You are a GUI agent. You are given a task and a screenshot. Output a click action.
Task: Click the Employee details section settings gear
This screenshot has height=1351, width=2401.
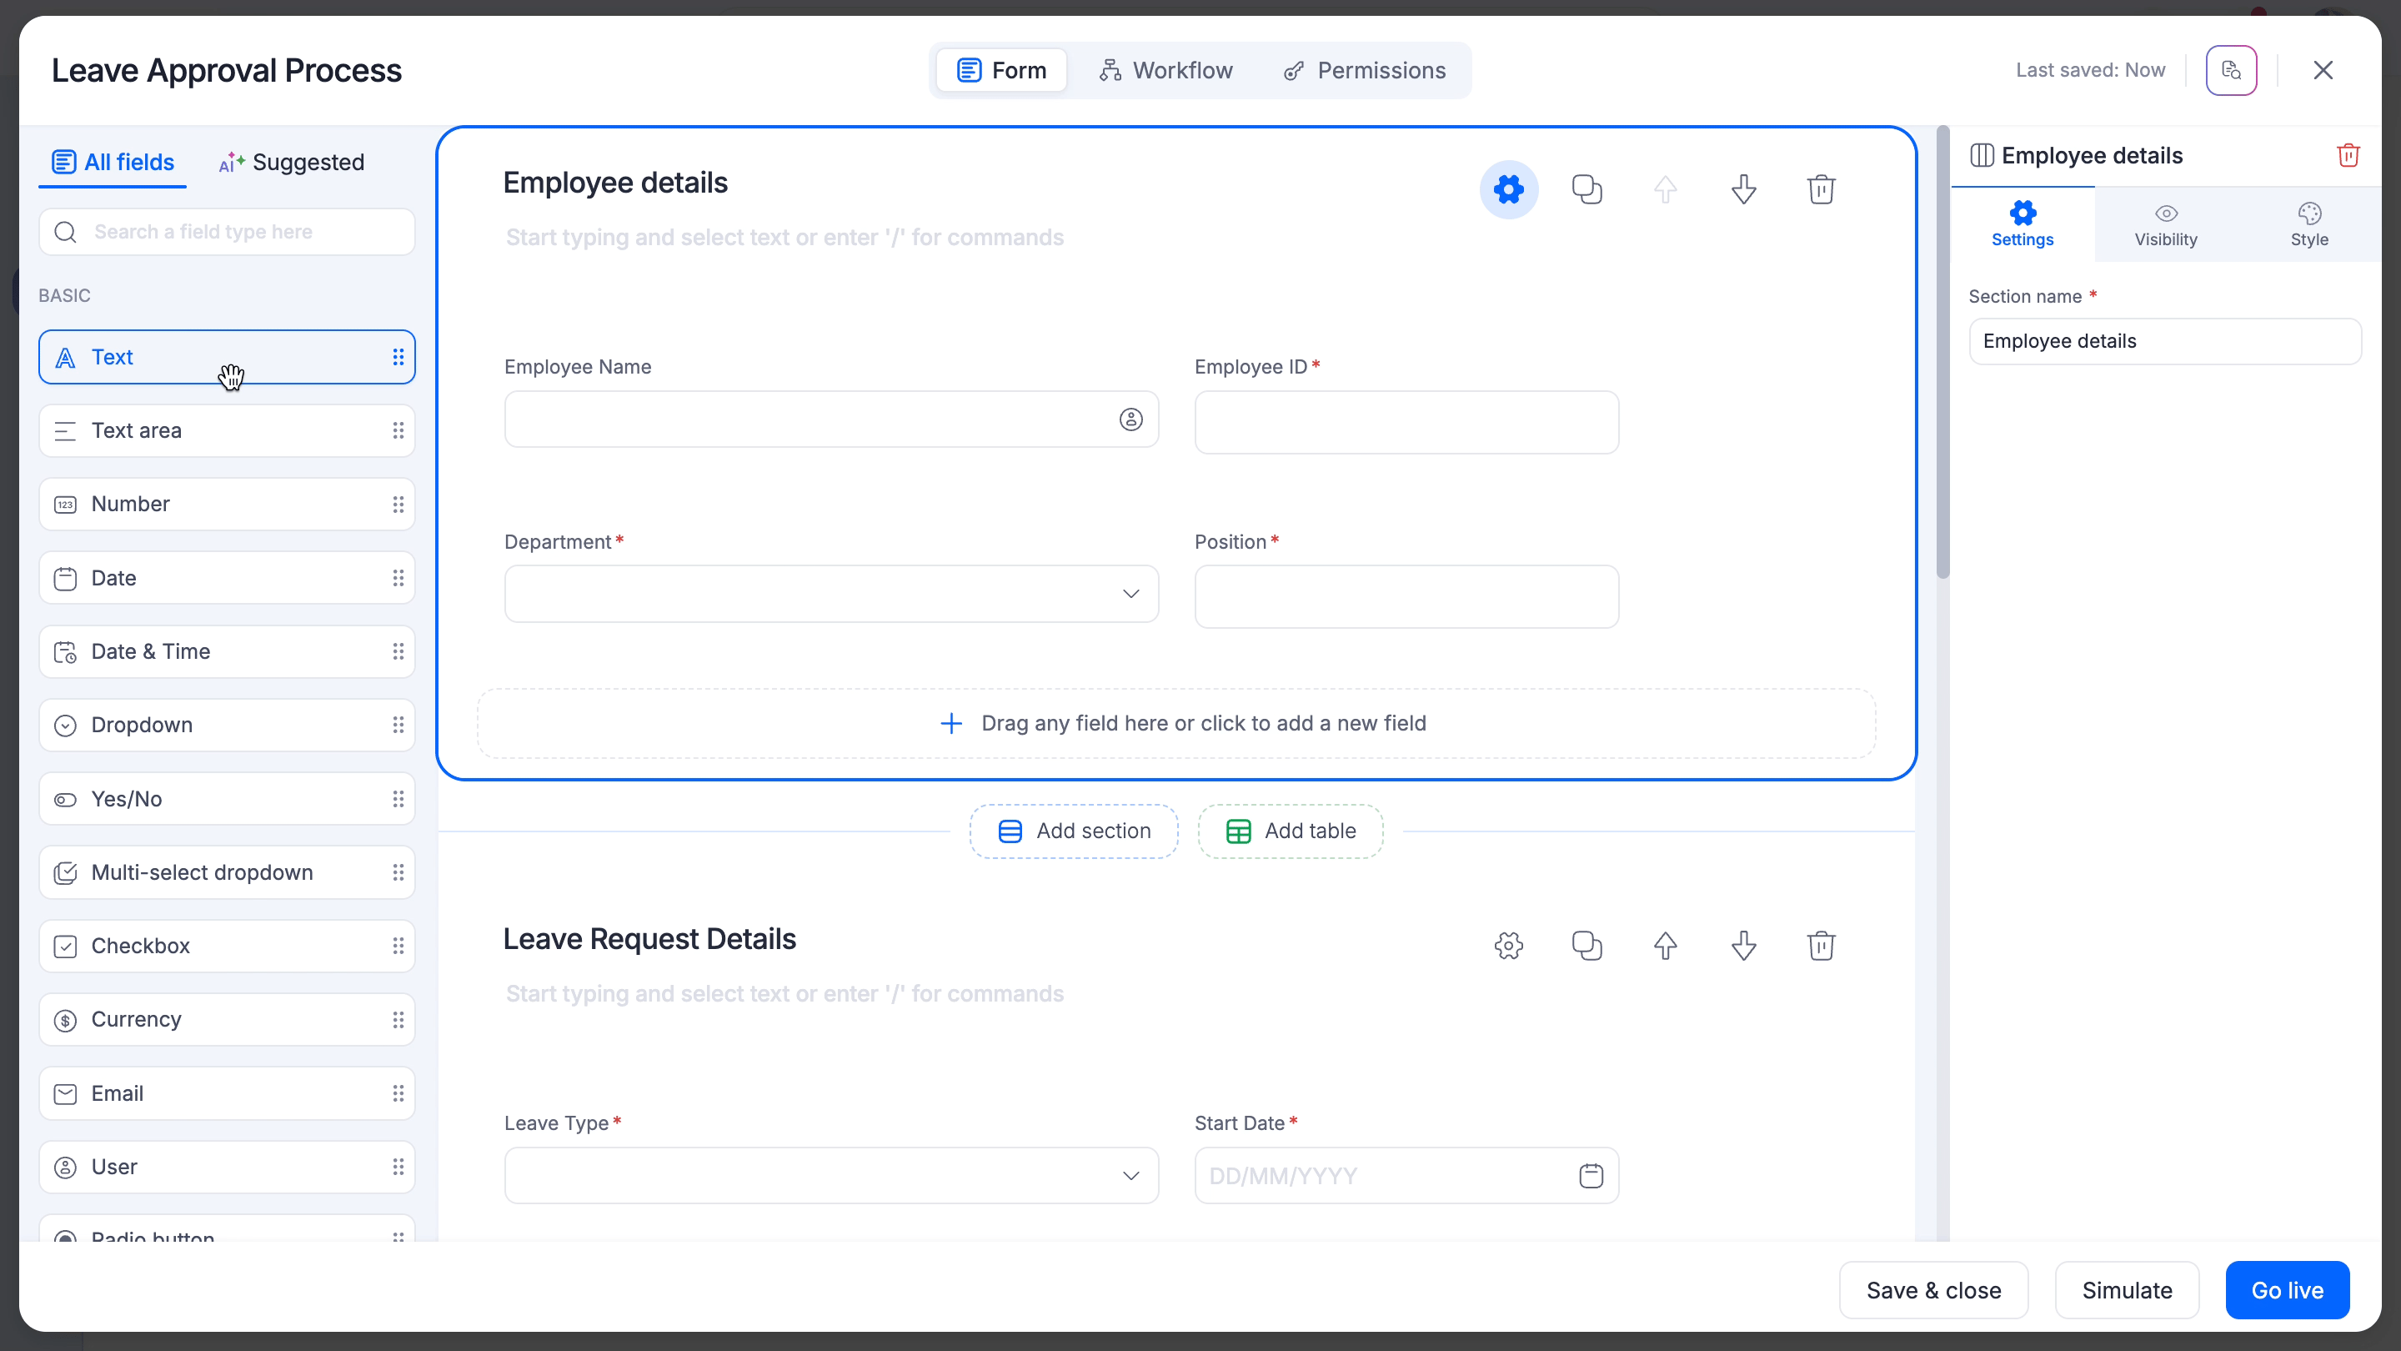(1508, 189)
